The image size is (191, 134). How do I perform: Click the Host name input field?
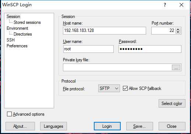click(x=105, y=30)
